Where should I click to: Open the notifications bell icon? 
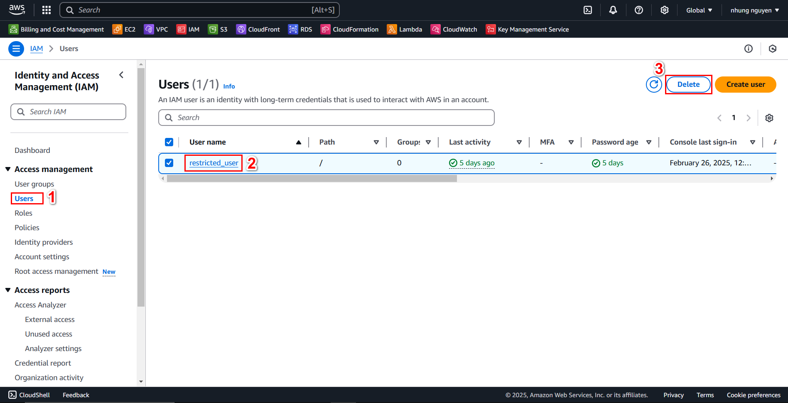pos(613,10)
